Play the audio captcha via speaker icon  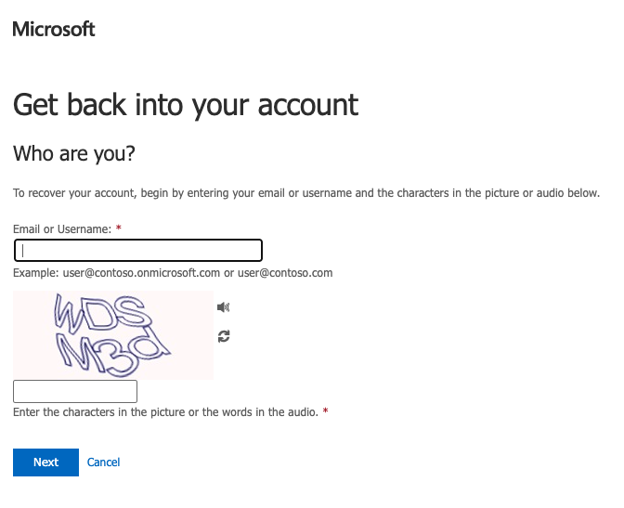coord(223,307)
